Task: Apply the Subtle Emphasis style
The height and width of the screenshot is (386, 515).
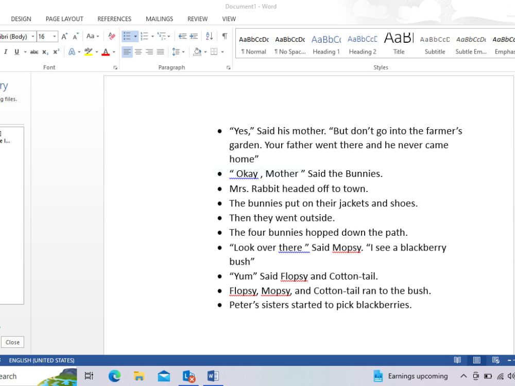Action: coord(471,44)
